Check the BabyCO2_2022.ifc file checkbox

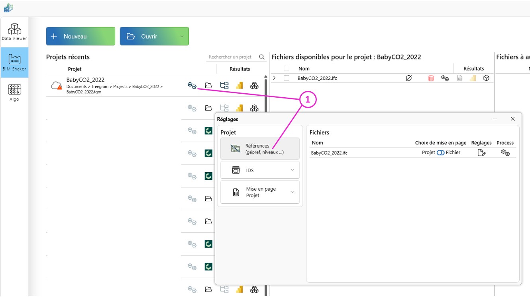point(287,79)
